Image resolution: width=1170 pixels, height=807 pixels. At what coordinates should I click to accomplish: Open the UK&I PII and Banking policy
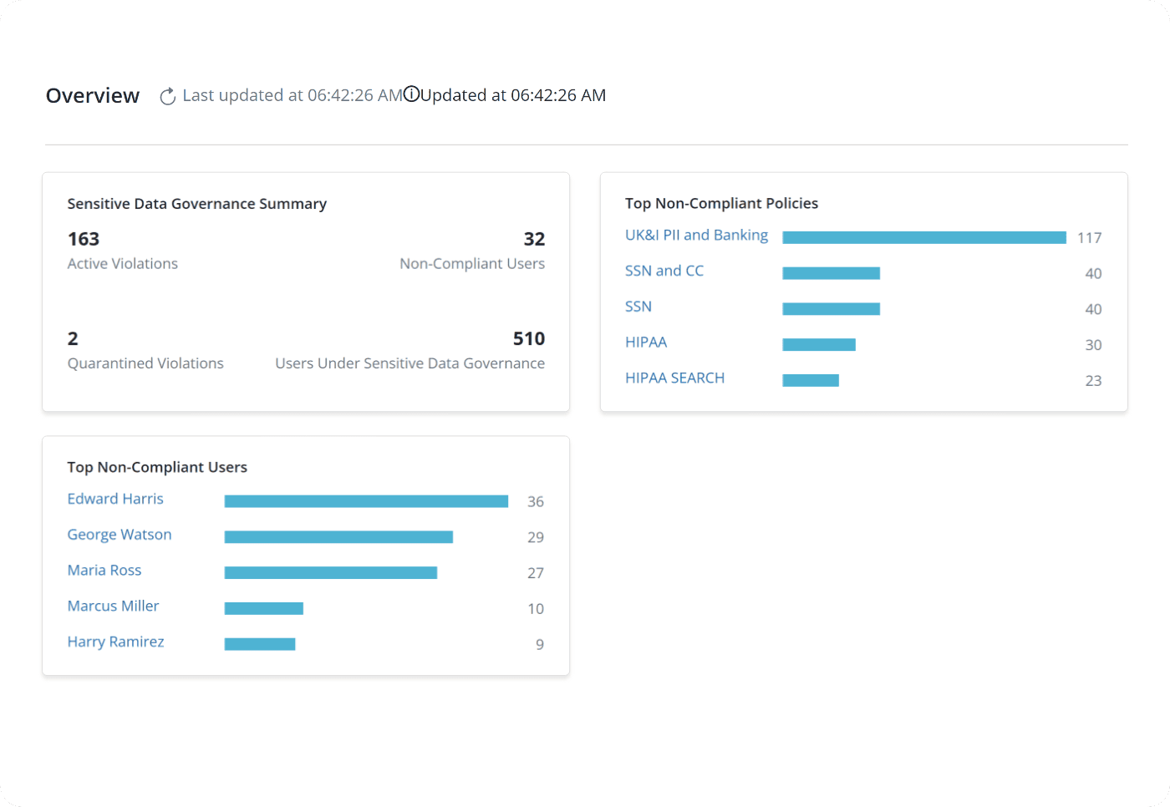click(x=696, y=236)
